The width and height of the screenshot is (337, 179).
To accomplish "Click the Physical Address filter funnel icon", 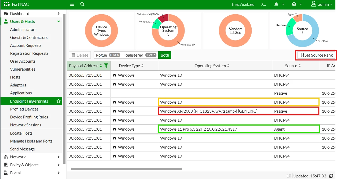I will (106, 66).
